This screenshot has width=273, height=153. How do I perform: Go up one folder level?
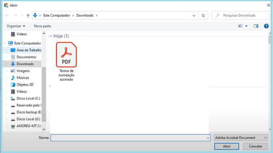pyautogui.click(x=28, y=16)
